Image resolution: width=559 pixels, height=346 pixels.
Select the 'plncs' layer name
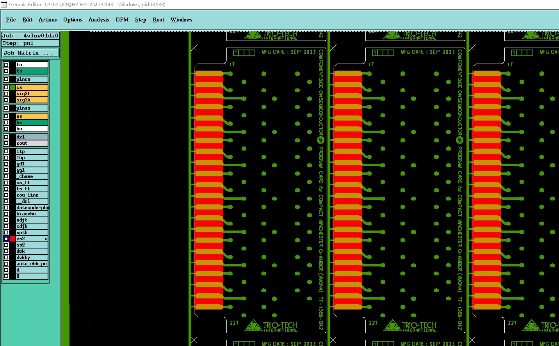coord(32,79)
